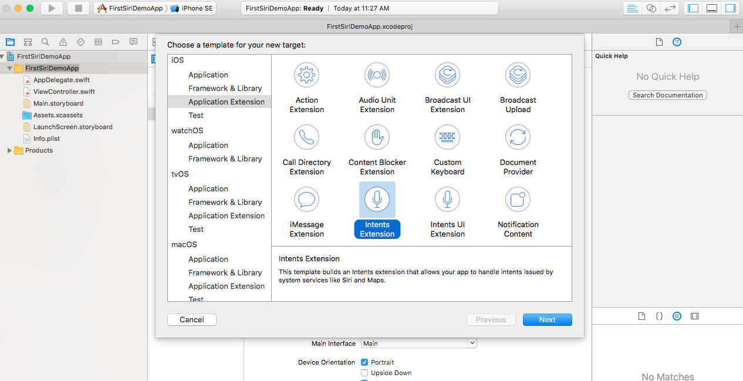The height and width of the screenshot is (381, 743).
Task: Toggle the debug area visibility
Action: 712,8
